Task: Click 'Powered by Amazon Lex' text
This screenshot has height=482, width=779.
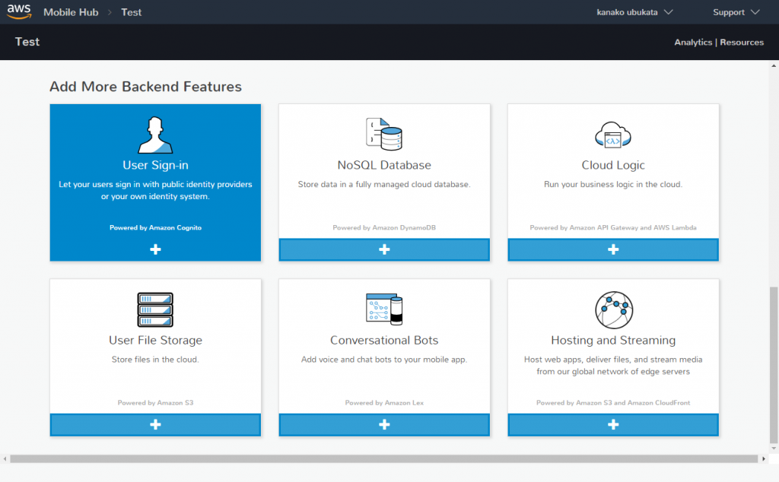Action: (384, 403)
